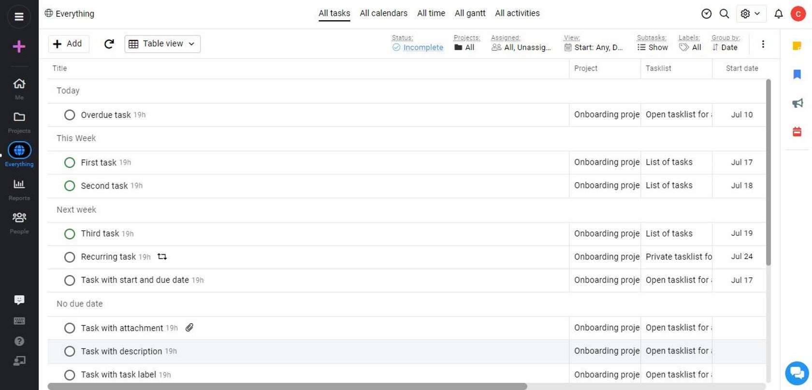Open People in the sidebar
The image size is (812, 390).
19,223
